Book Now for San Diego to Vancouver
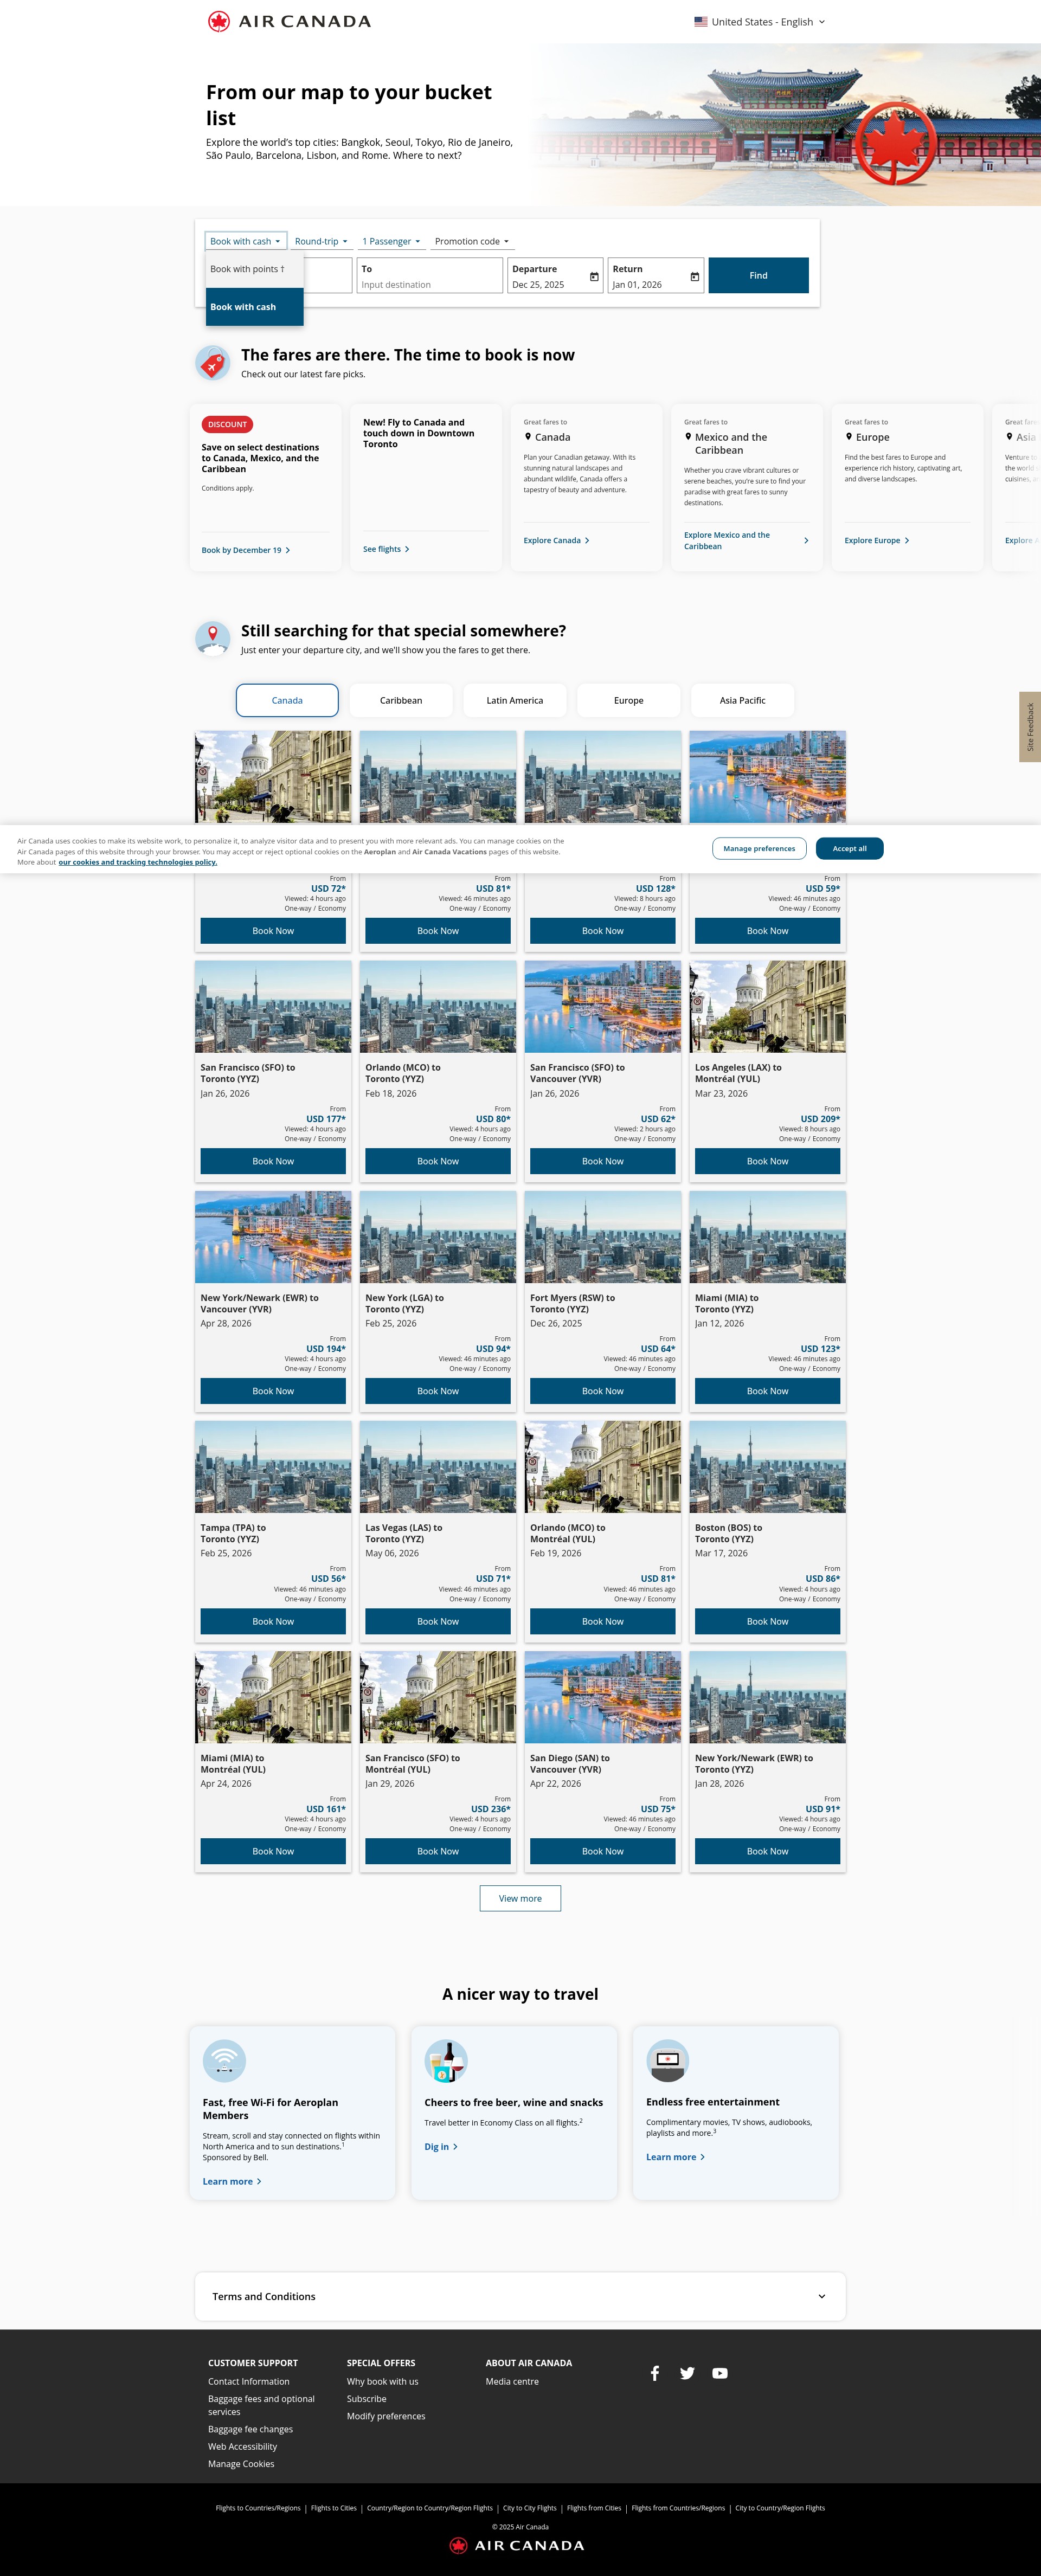Image resolution: width=1041 pixels, height=2576 pixels. point(603,1851)
